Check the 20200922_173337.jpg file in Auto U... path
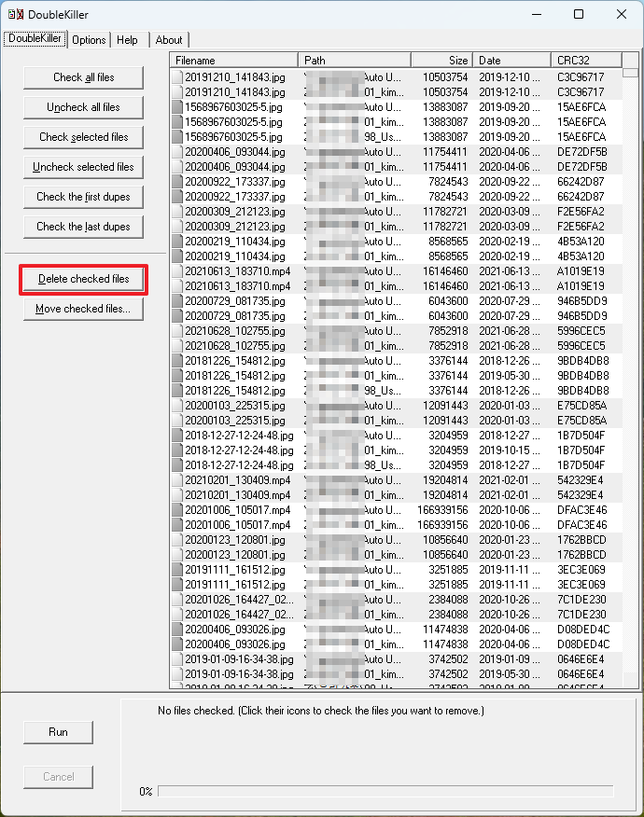 [177, 182]
